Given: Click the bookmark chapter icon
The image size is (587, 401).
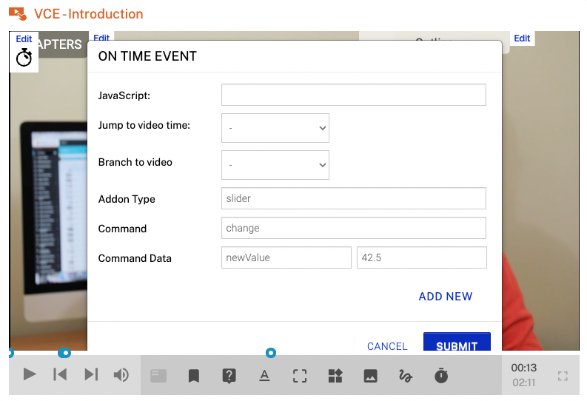Looking at the screenshot, I should click(194, 376).
